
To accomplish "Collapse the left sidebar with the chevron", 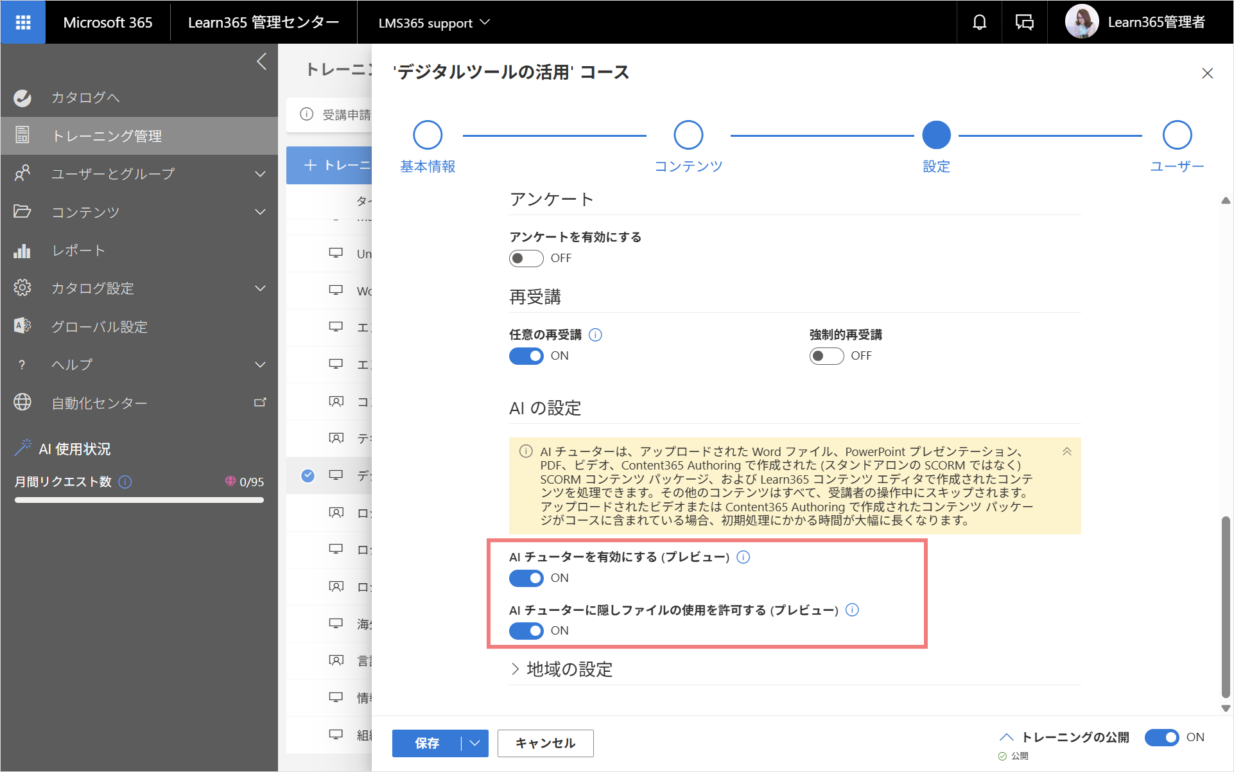I will tap(261, 62).
